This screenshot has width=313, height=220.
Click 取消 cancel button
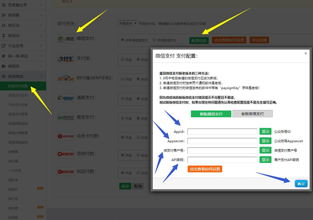(x=138, y=186)
